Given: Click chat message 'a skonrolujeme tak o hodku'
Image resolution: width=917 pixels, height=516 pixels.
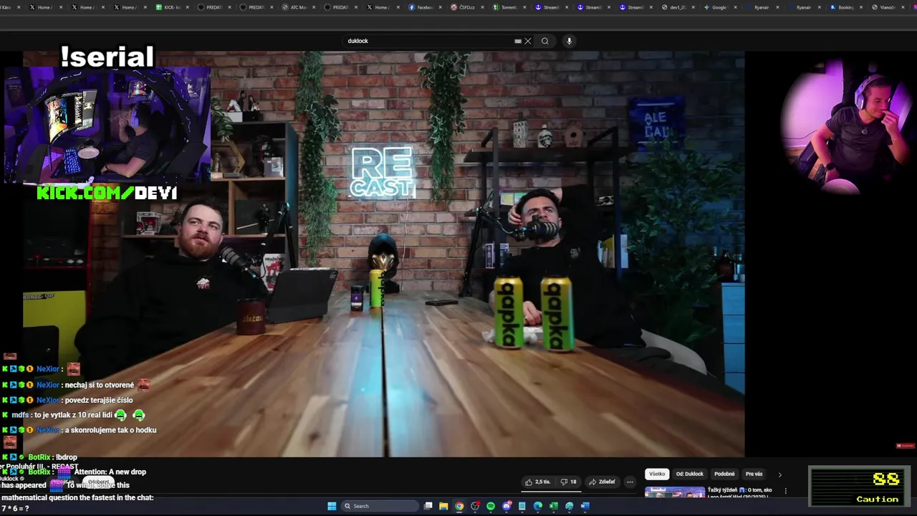Looking at the screenshot, I should (x=110, y=430).
